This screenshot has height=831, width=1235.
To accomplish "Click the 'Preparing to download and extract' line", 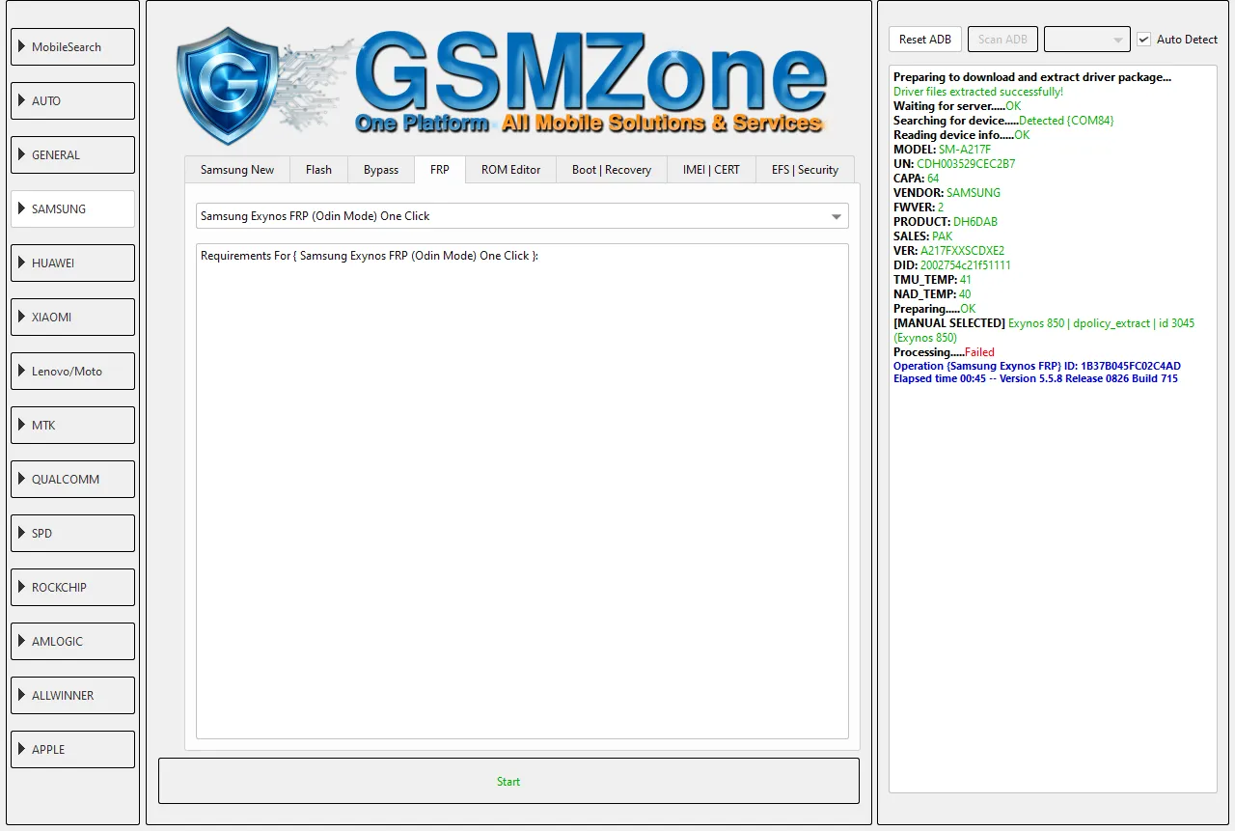I will tap(1032, 77).
